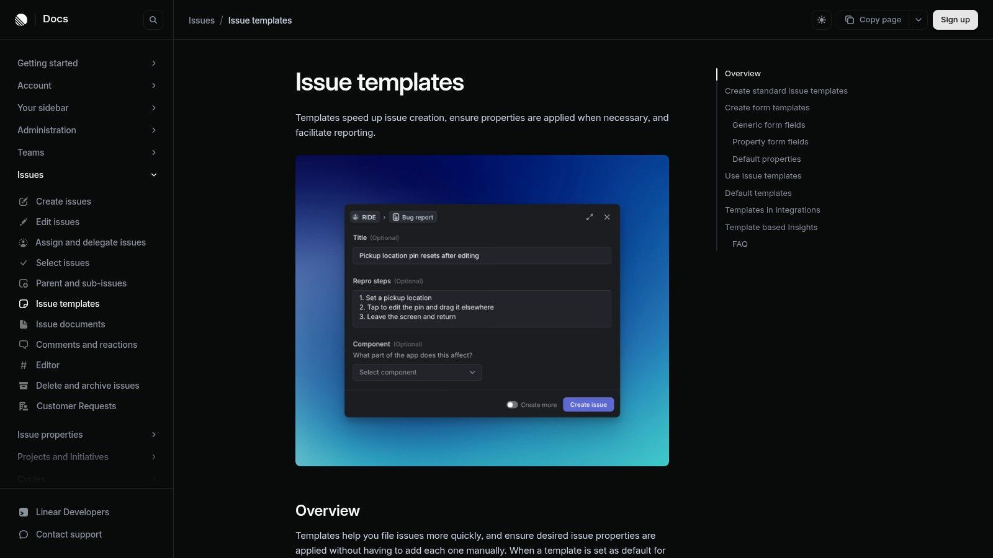Open the docs search icon
The image size is (993, 558).
(x=153, y=20)
